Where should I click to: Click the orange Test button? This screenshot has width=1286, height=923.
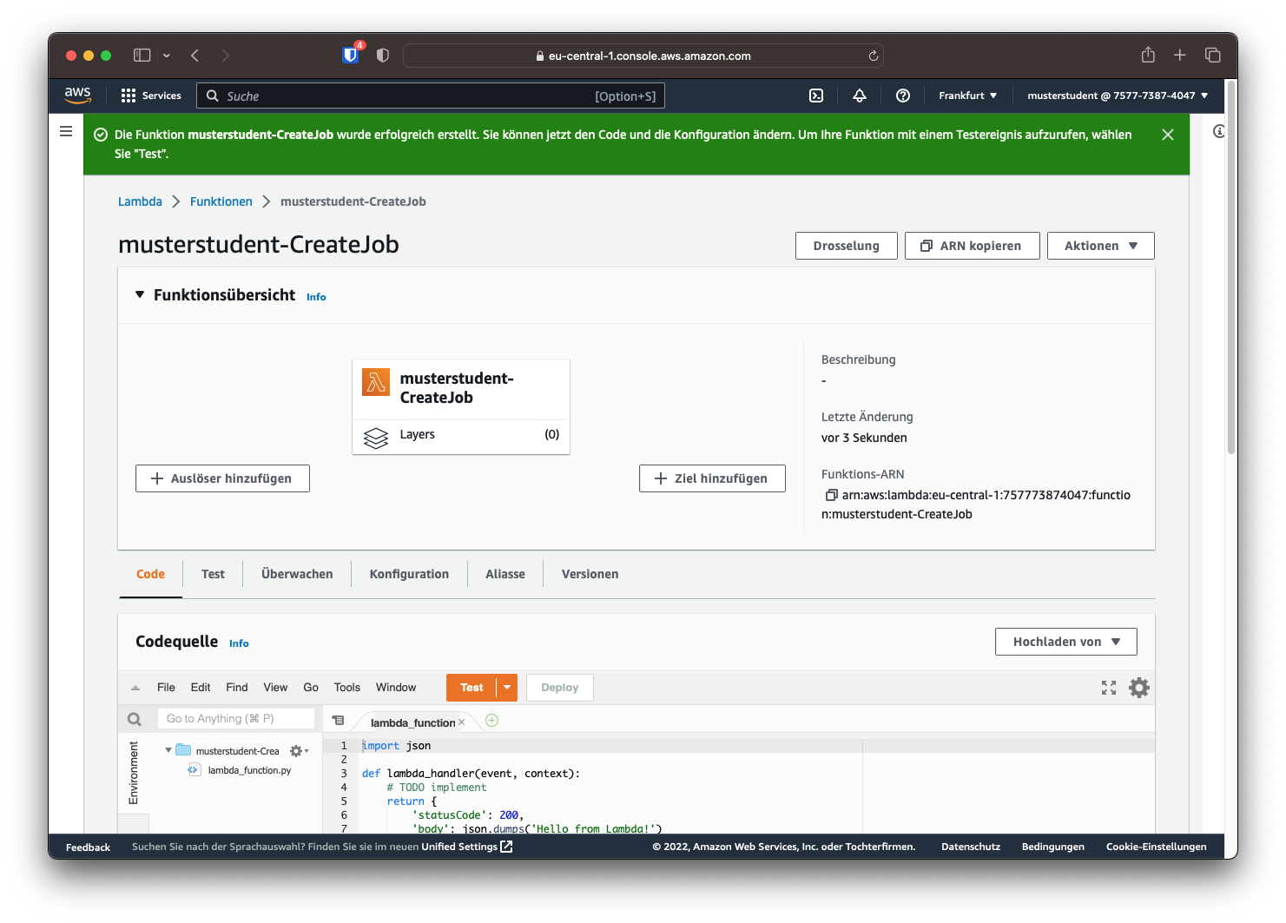pos(472,688)
